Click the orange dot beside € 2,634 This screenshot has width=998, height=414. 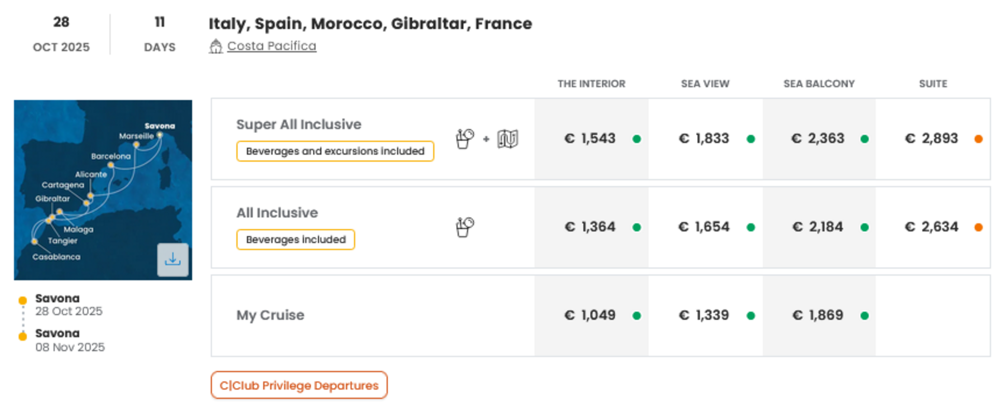pyautogui.click(x=978, y=227)
